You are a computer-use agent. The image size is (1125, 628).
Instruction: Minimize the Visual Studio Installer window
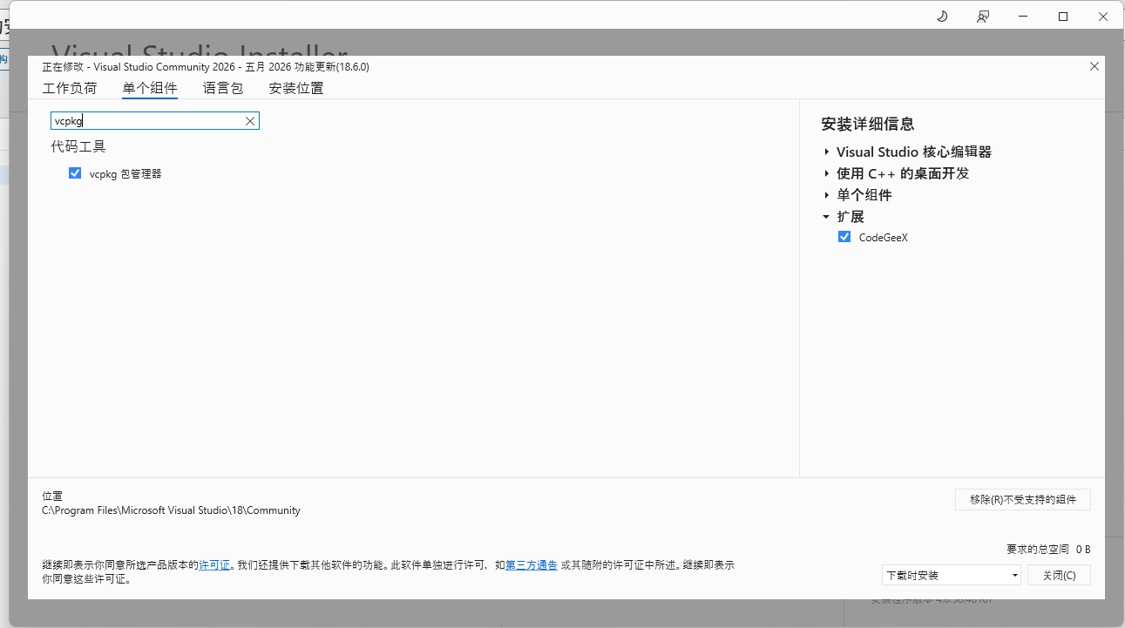tap(1023, 17)
